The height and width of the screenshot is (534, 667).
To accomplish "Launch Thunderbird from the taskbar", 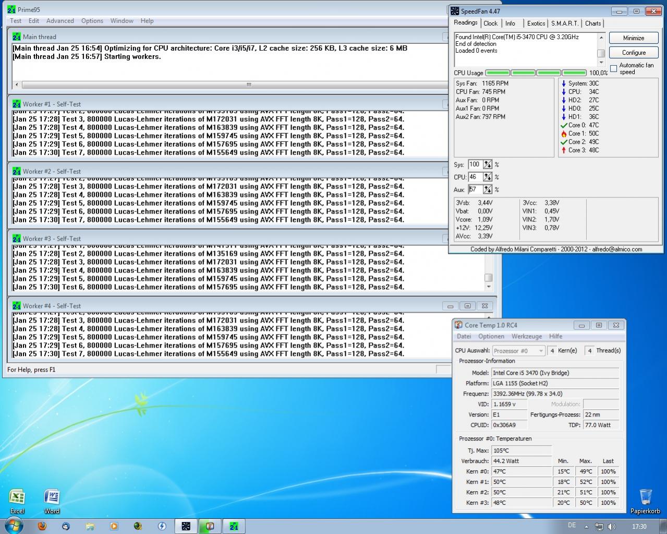I will click(65, 526).
